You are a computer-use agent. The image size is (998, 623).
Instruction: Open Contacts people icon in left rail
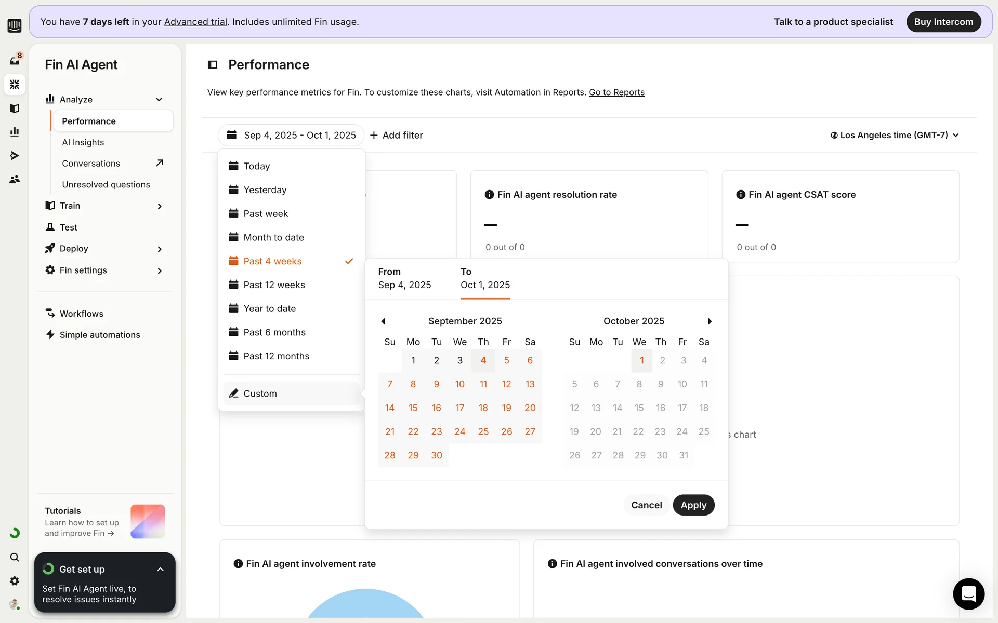(15, 179)
